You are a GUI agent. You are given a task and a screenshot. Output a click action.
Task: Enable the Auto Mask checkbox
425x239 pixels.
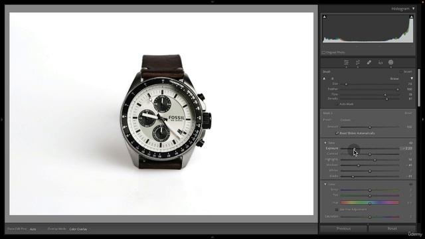(337, 104)
